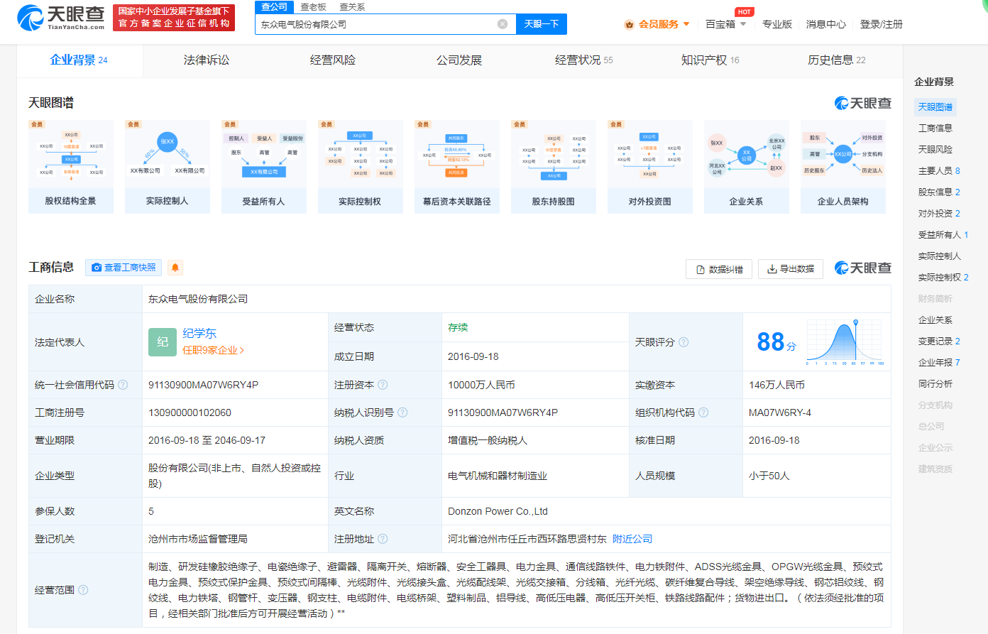Image resolution: width=988 pixels, height=634 pixels.
Task: Select the 历史信息 tab
Action: click(837, 60)
